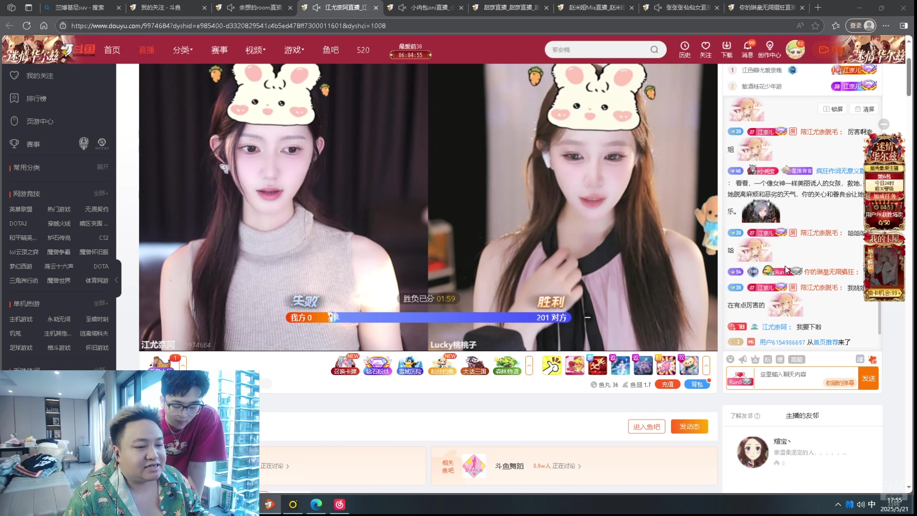The width and height of the screenshot is (917, 516).
Task: Toggle the 梗 meme chat option
Action: (x=780, y=359)
